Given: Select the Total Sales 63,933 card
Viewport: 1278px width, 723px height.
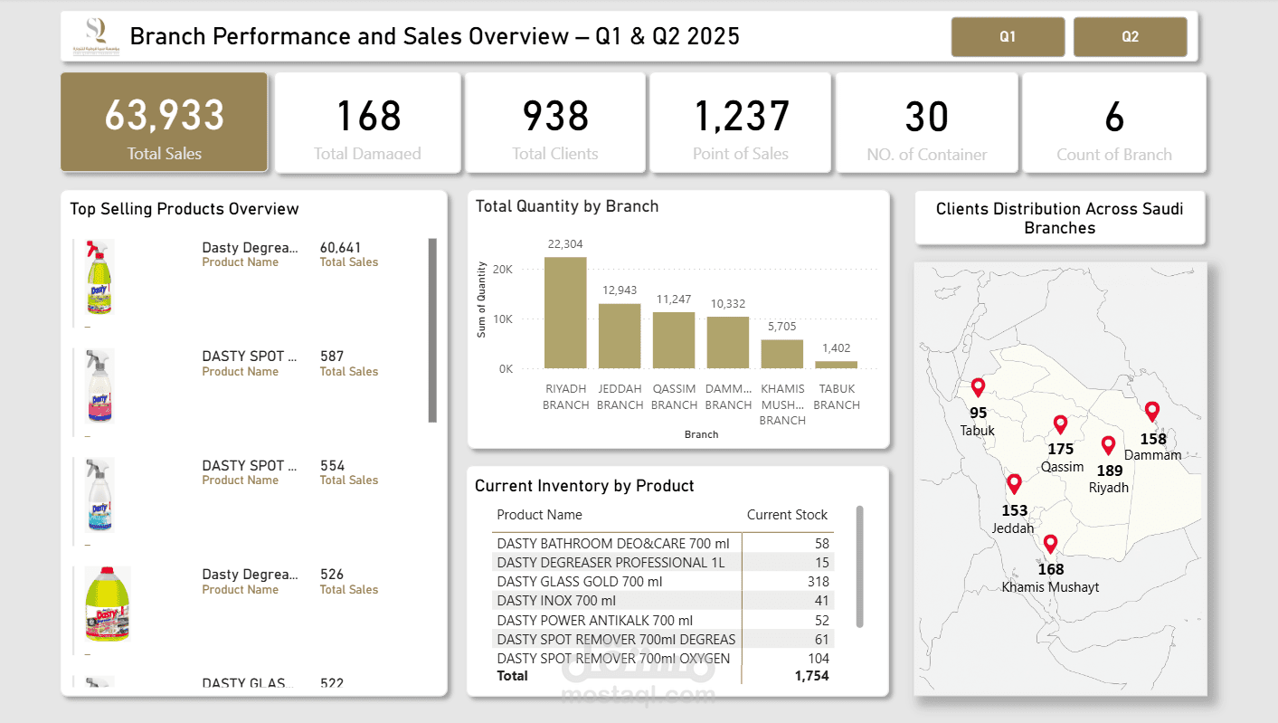Looking at the screenshot, I should coord(165,122).
